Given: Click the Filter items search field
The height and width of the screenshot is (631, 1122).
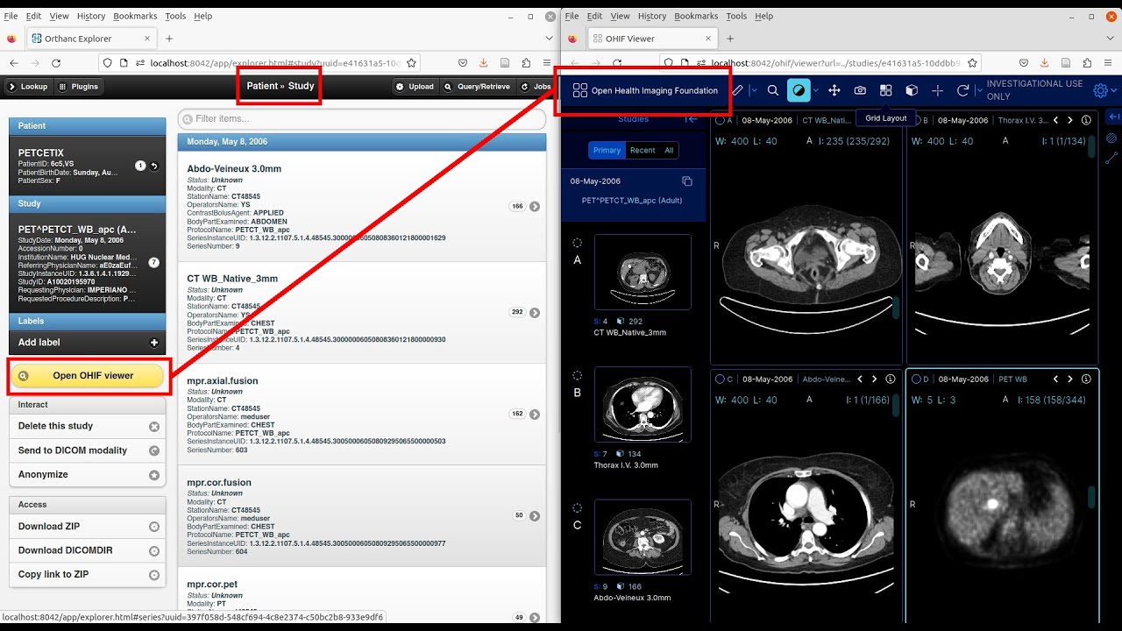Looking at the screenshot, I should coord(362,119).
